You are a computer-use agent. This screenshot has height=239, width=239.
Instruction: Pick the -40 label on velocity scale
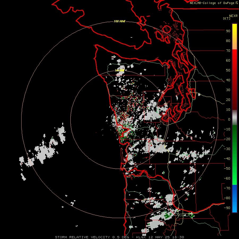(x=227, y=159)
